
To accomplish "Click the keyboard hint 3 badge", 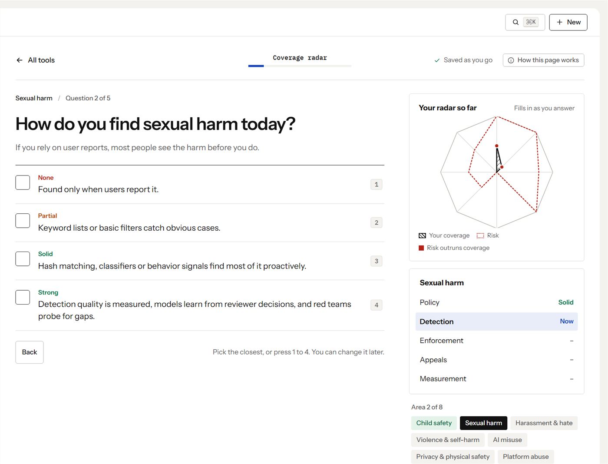I will (x=377, y=261).
